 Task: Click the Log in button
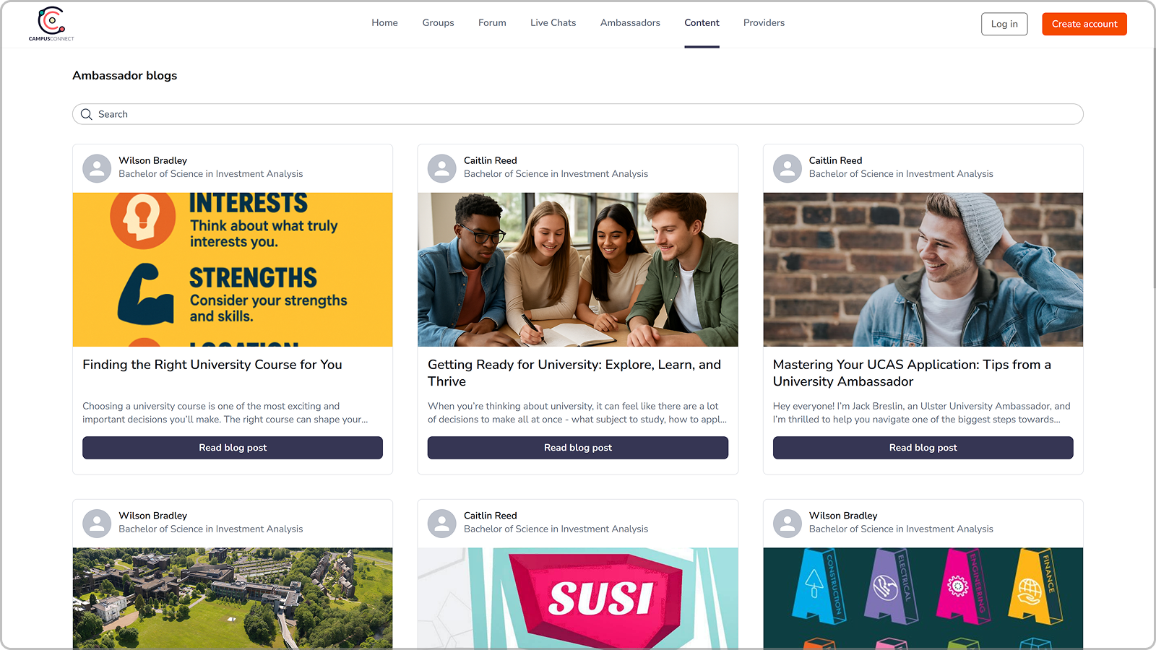click(1004, 24)
